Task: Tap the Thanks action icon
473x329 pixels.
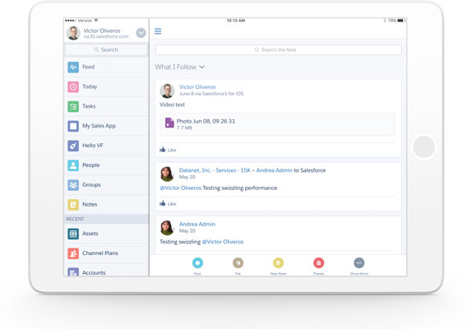Action: pyautogui.click(x=318, y=263)
